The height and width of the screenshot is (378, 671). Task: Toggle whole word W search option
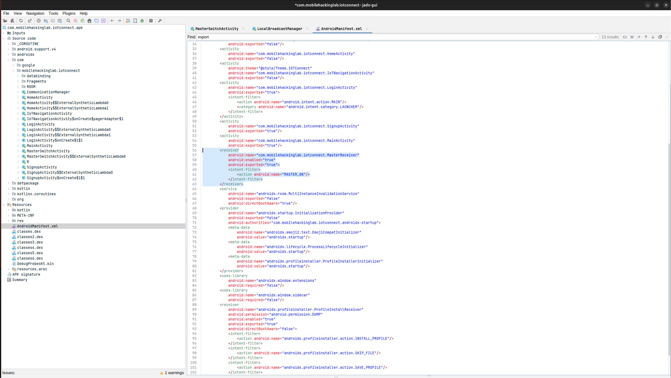coord(632,37)
